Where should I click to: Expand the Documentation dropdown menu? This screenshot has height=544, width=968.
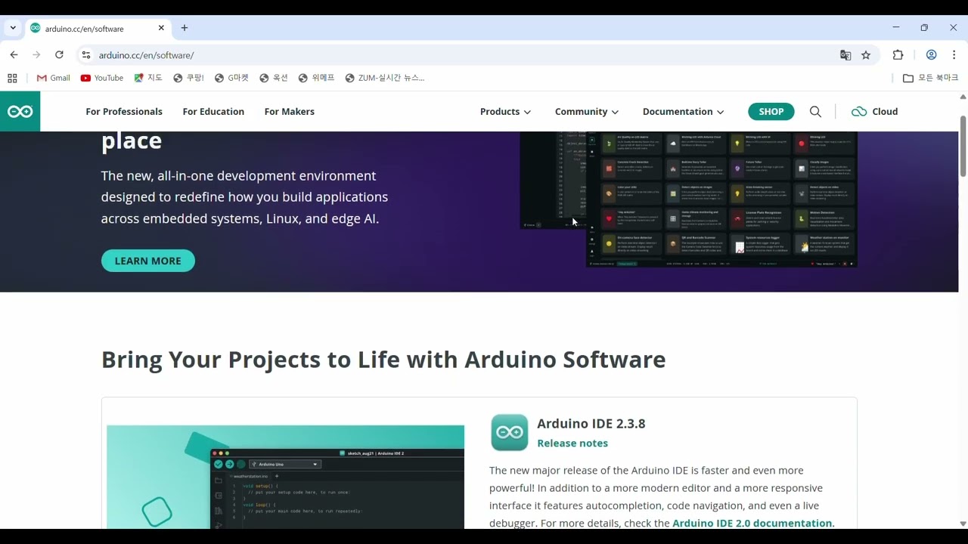[x=683, y=112]
